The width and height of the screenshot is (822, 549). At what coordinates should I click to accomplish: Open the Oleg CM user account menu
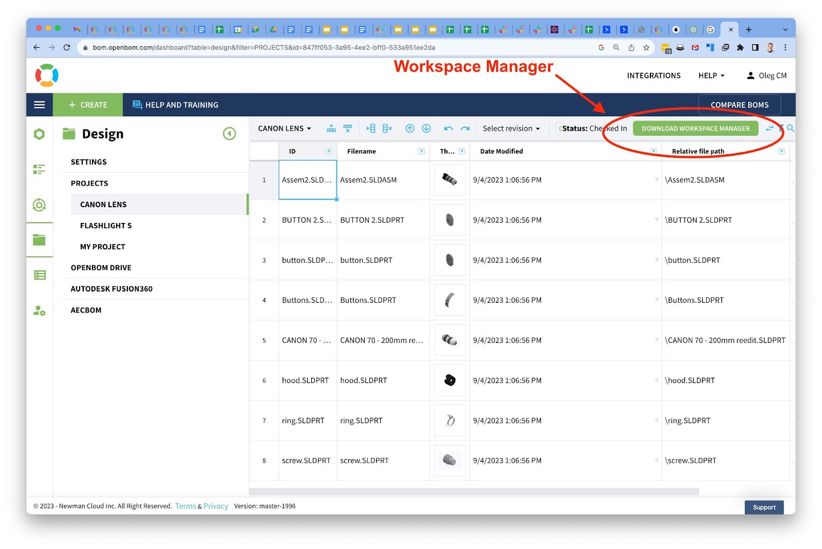[x=767, y=76]
